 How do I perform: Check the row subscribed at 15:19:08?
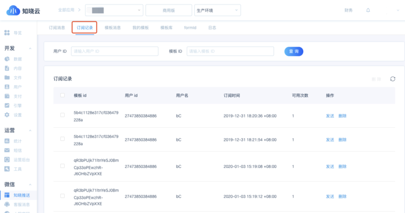point(62,166)
